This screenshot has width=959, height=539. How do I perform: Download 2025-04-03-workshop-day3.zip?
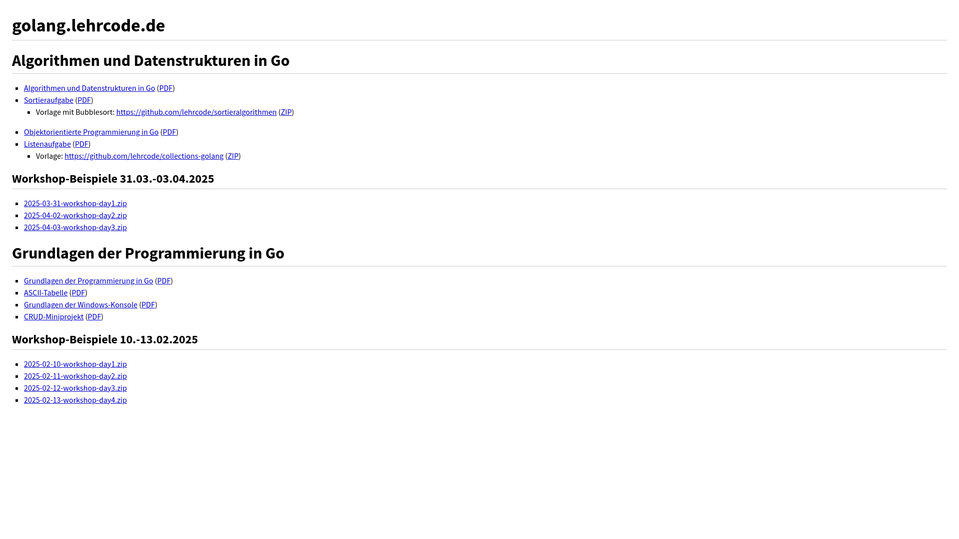[x=75, y=227]
